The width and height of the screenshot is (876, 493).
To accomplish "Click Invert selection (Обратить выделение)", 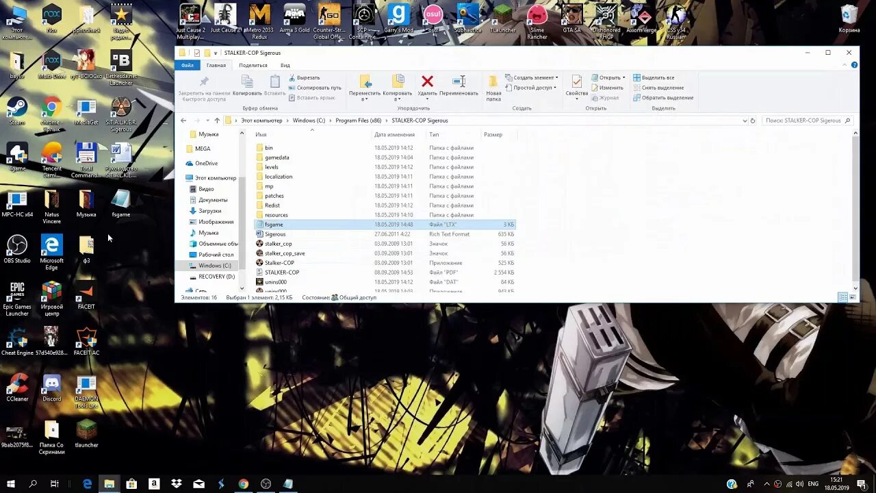I will coord(663,97).
